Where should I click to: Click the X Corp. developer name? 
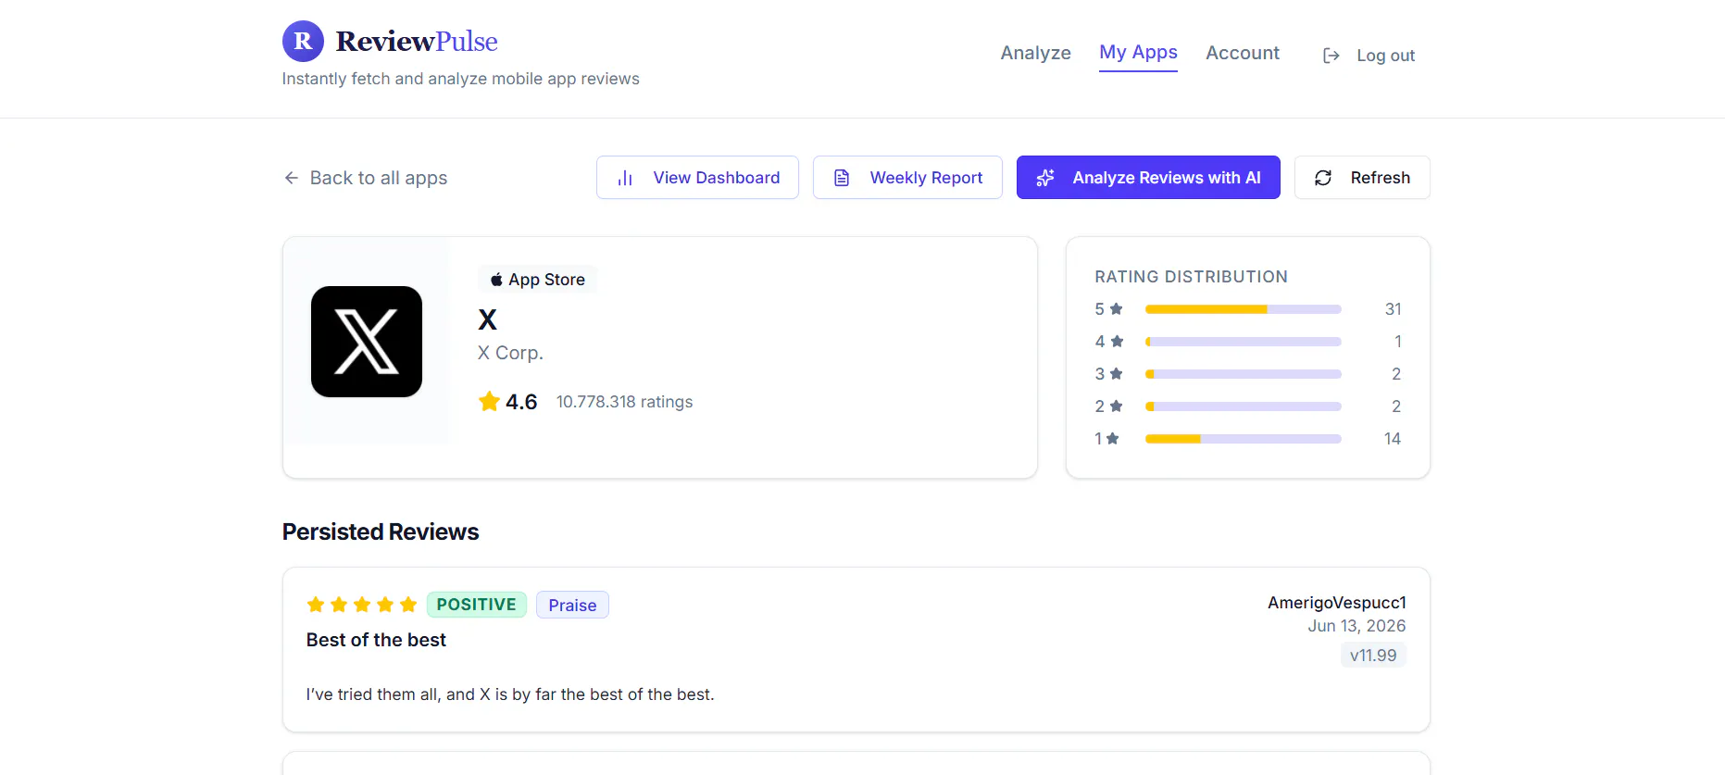[510, 353]
